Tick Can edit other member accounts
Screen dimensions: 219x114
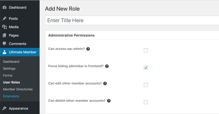[x=146, y=85]
